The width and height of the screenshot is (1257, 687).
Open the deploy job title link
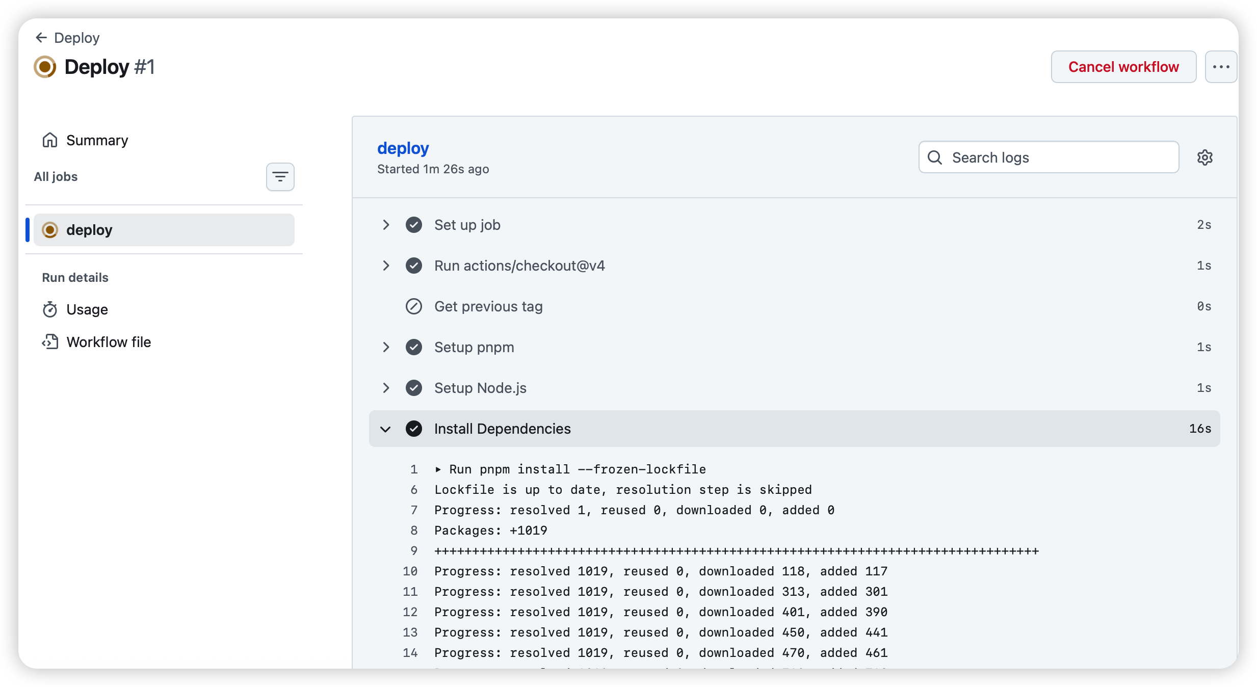403,148
